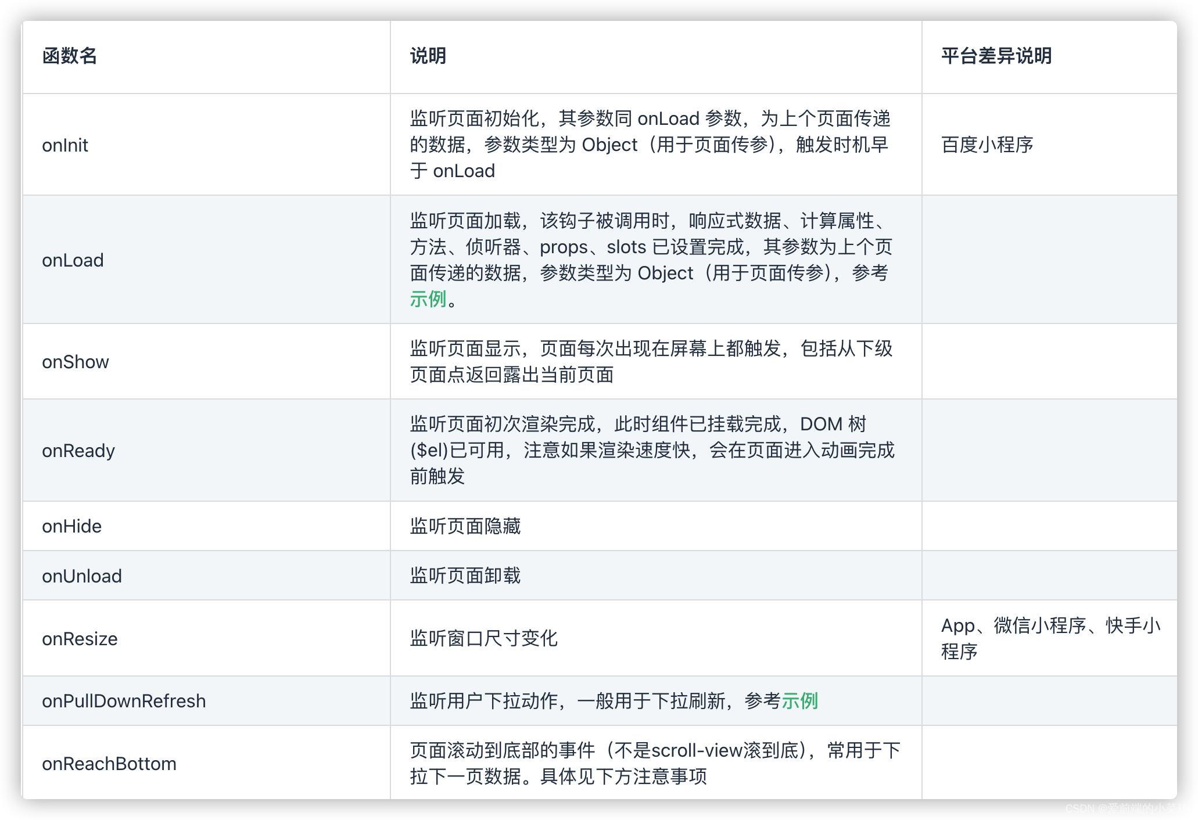Click the 平台差异说明 column header
Screen dimensions: 1198x820
(996, 56)
